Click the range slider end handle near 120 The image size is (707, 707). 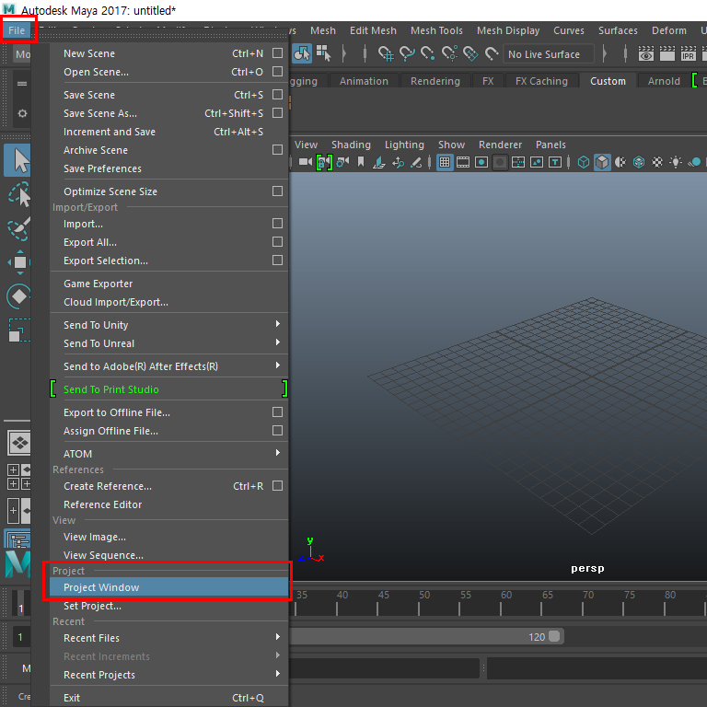pyautogui.click(x=554, y=636)
